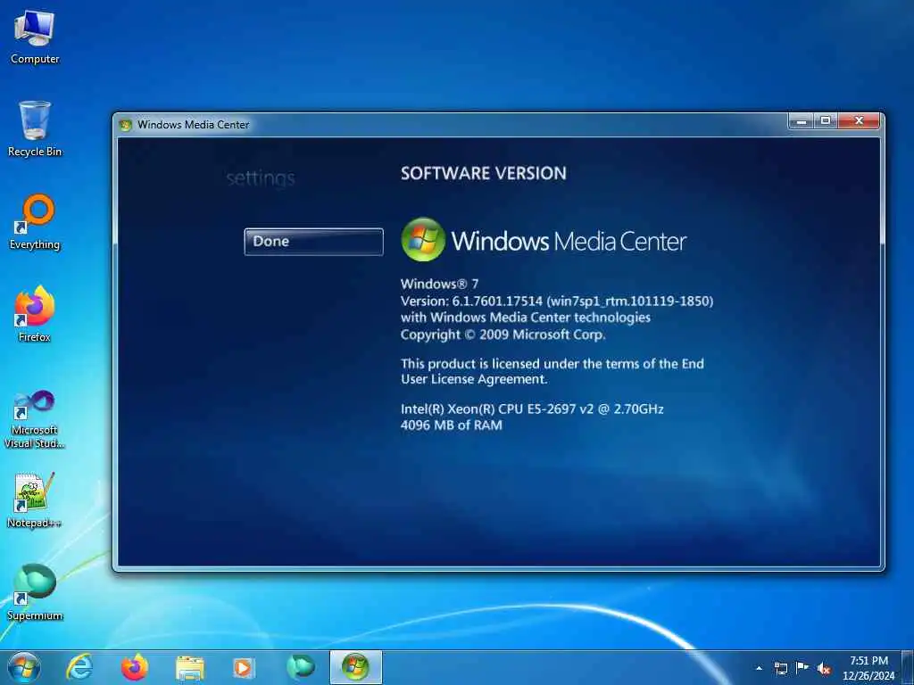Click the Version 6.1.7601.17514 line
914x685 pixels.
557,301
